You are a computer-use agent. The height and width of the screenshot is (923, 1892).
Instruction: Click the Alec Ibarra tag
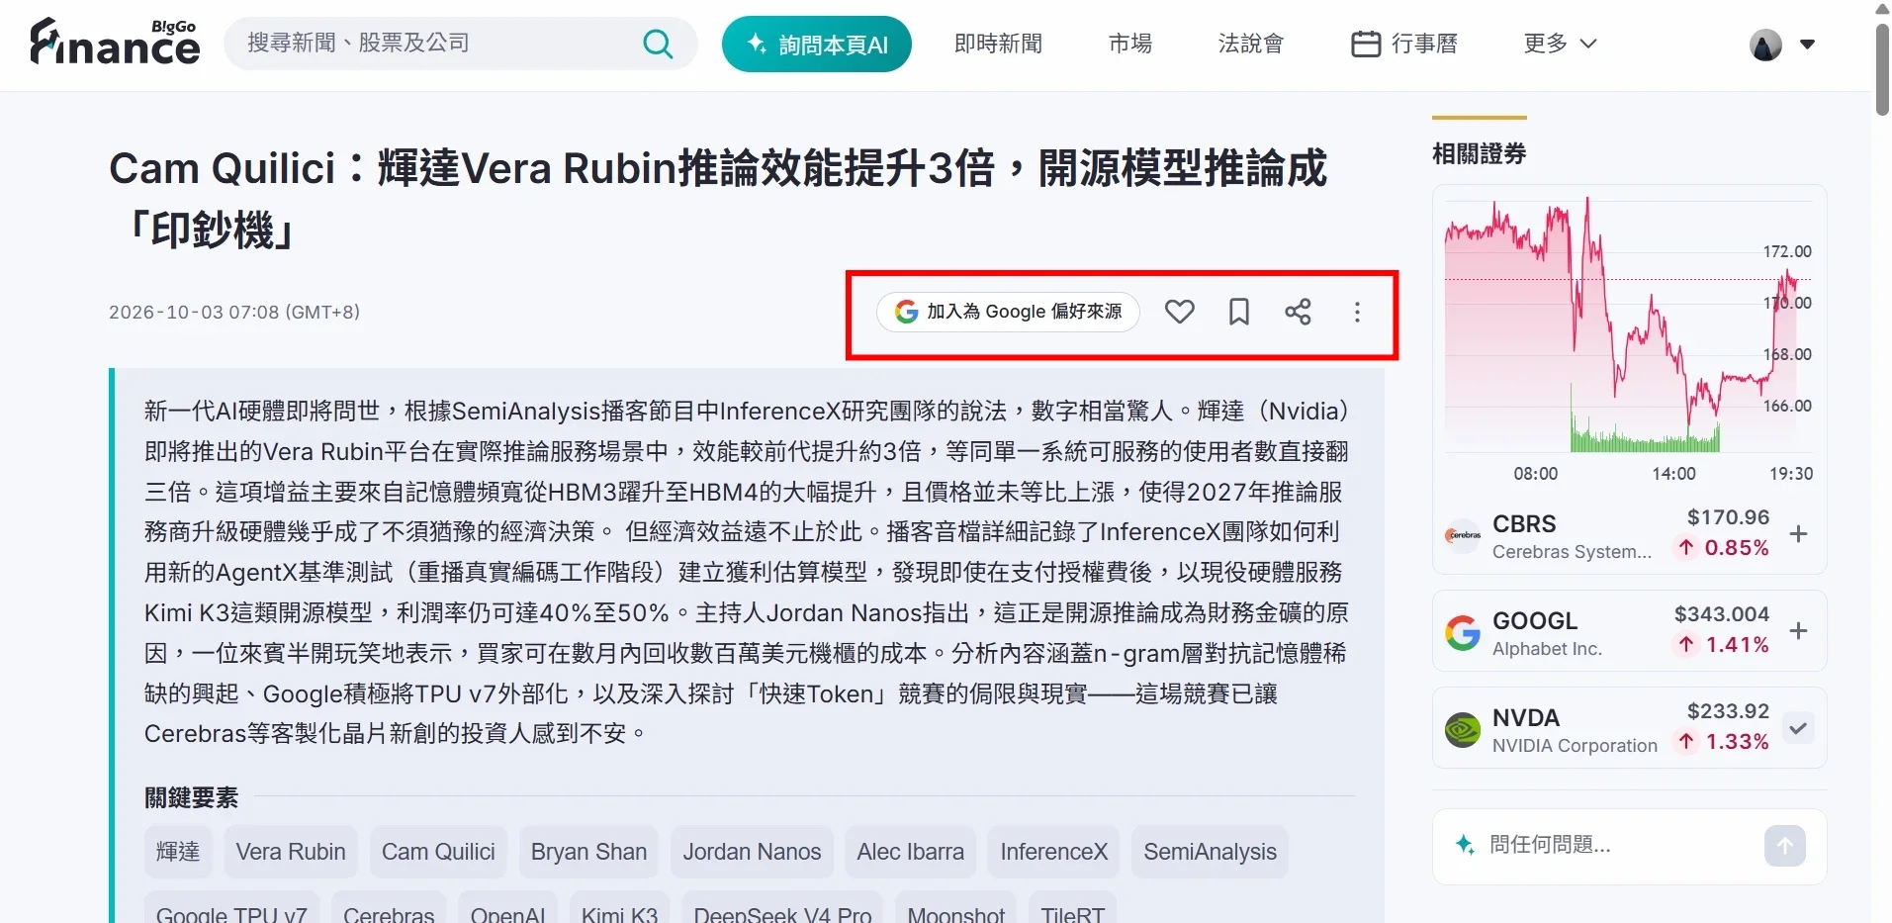tap(910, 852)
